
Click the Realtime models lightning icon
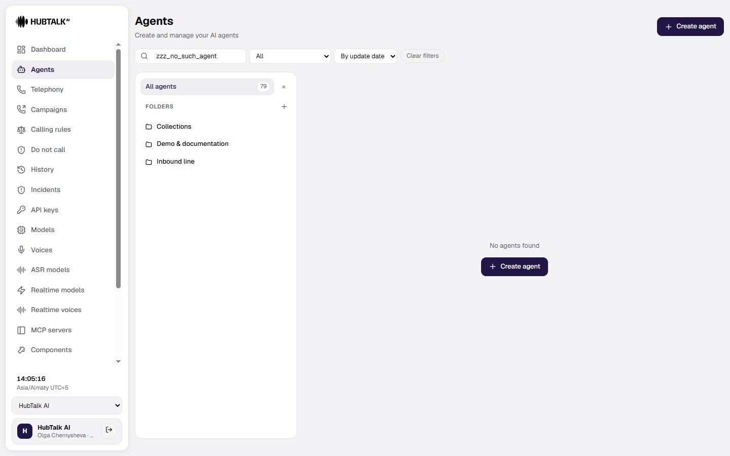pos(21,290)
